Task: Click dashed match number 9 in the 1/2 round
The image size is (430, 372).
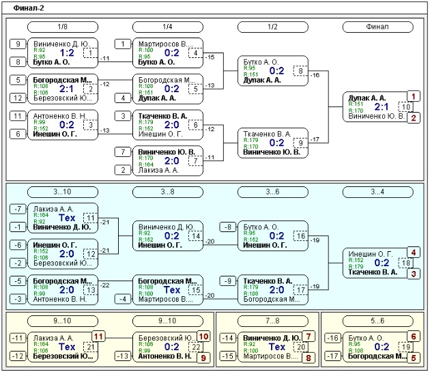Action: pos(300,143)
